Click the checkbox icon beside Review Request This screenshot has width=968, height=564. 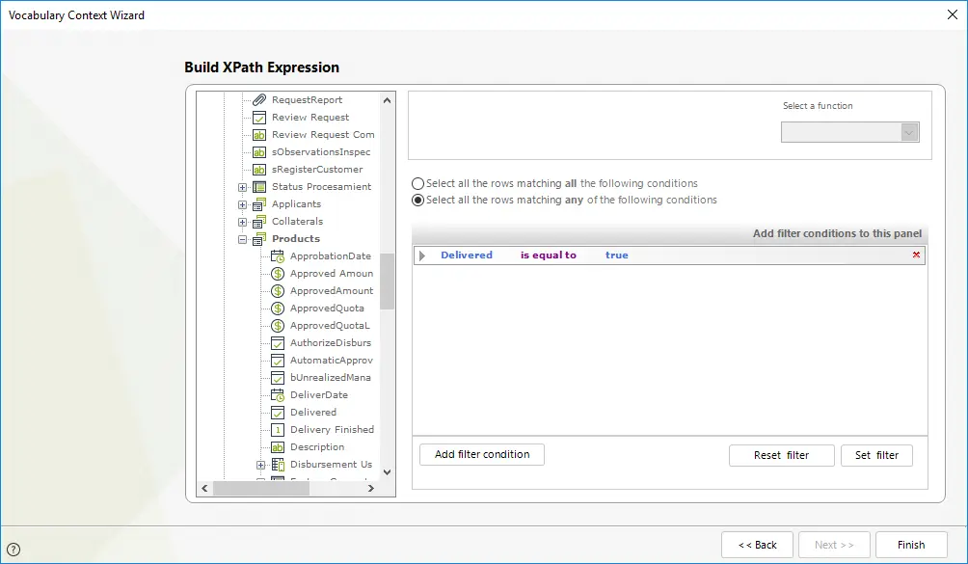tap(259, 118)
